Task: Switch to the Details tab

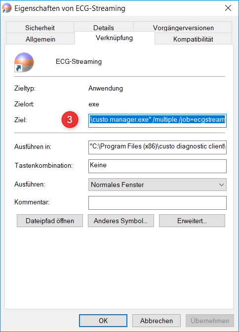Action: click(104, 28)
